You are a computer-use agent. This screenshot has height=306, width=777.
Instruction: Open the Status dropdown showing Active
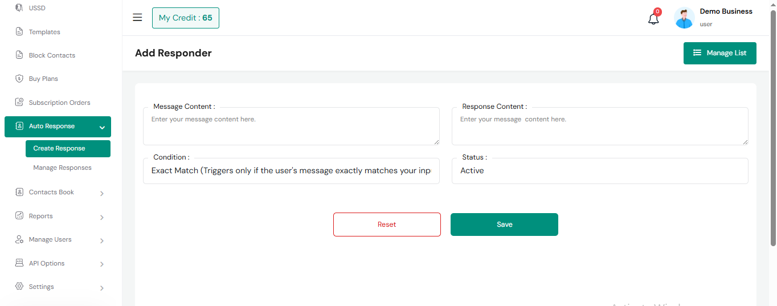[599, 171]
